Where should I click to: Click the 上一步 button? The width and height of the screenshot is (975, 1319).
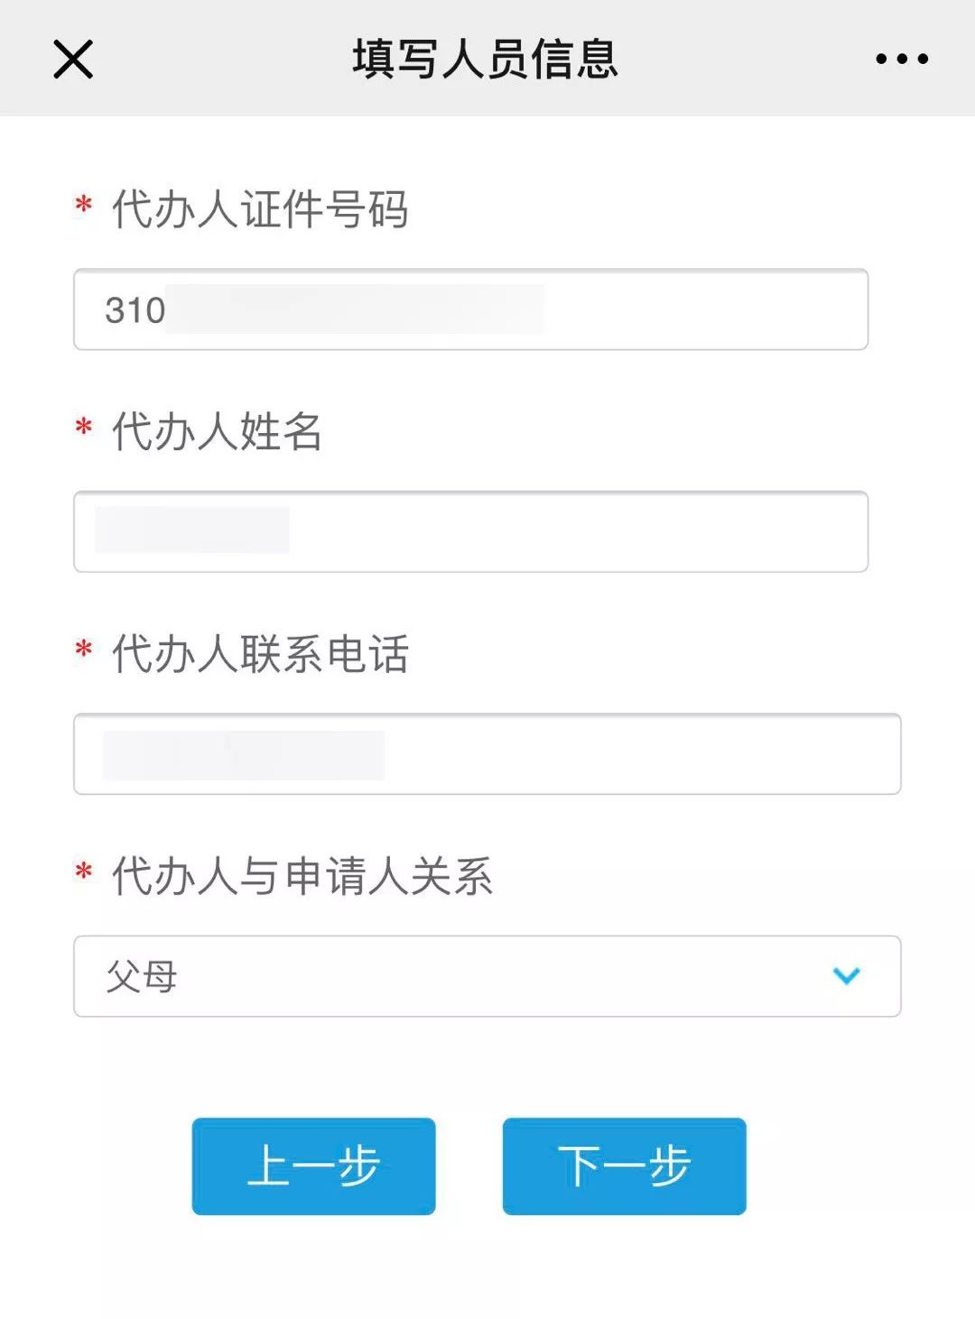pyautogui.click(x=313, y=1166)
